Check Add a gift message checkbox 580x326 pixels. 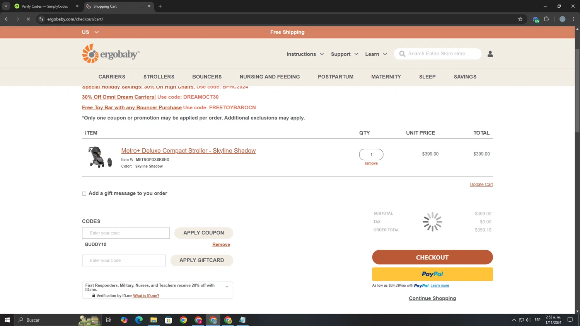coord(84,194)
